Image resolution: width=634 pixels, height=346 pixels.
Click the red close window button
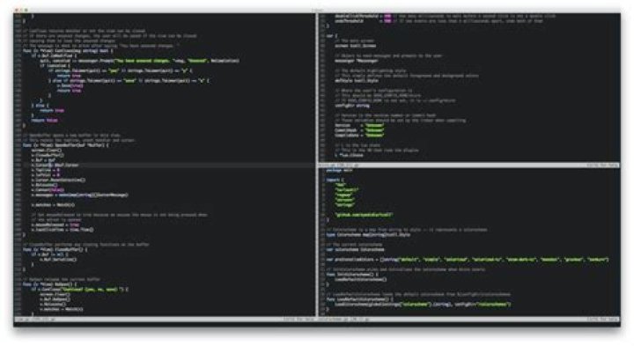(x=17, y=10)
